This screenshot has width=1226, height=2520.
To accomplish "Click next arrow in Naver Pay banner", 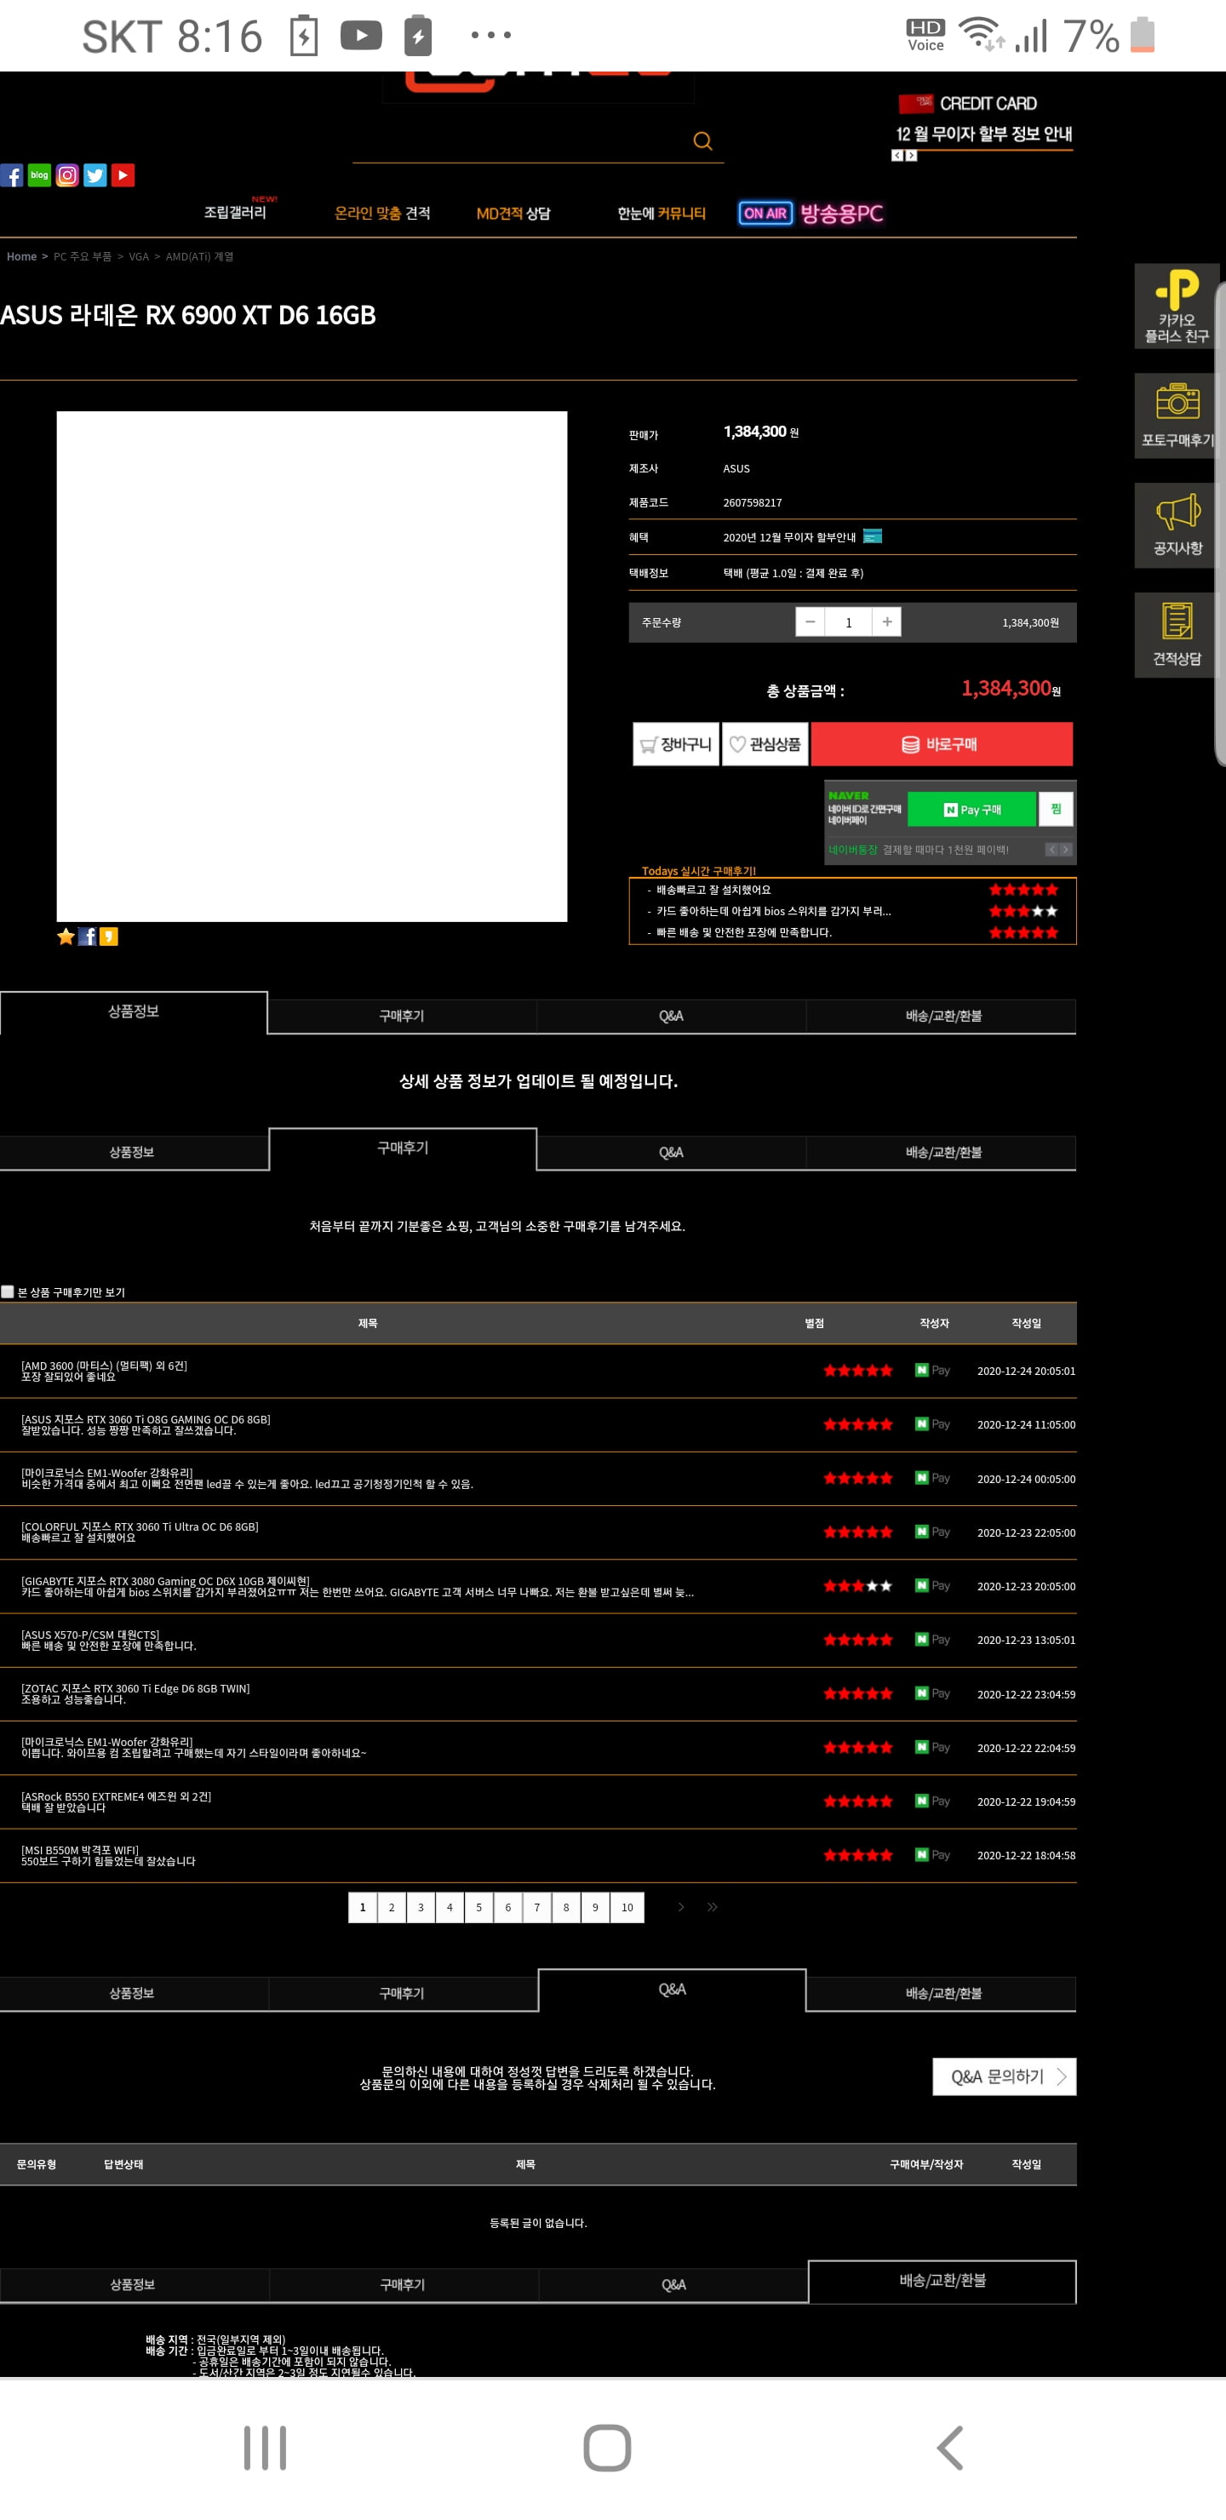I will 1066,849.
